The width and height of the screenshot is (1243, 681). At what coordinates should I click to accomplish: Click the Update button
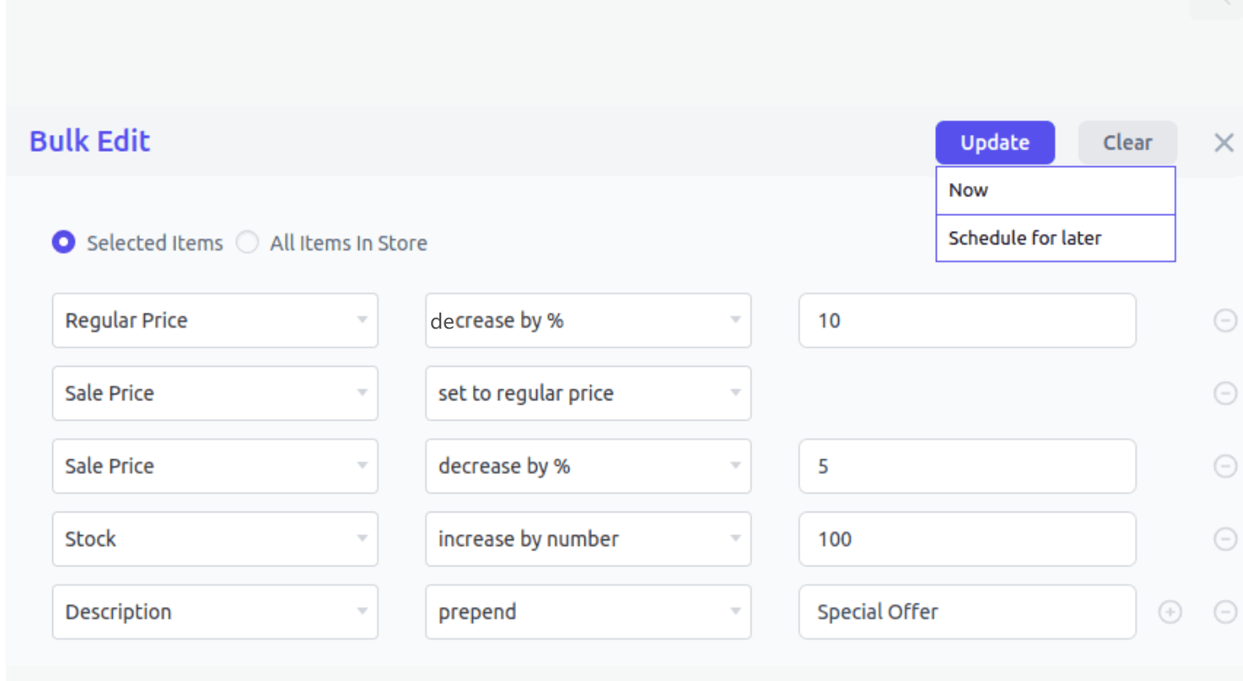tap(994, 142)
